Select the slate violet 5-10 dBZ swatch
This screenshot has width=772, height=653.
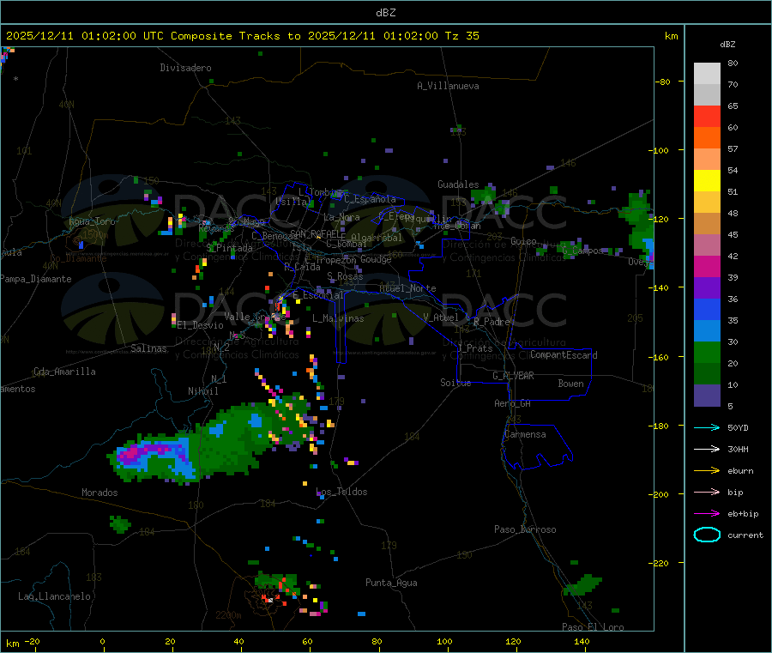pyautogui.click(x=707, y=396)
